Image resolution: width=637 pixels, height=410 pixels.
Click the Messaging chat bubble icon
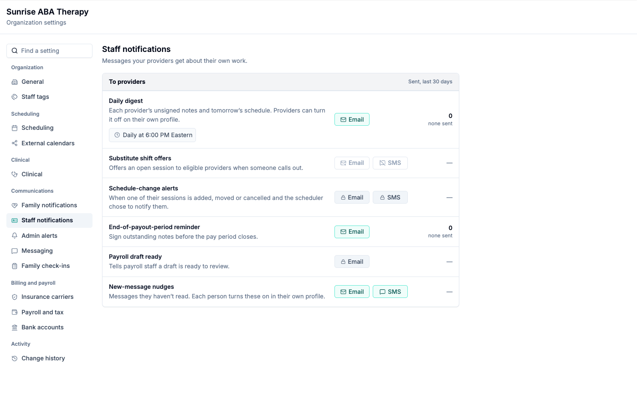(15, 251)
